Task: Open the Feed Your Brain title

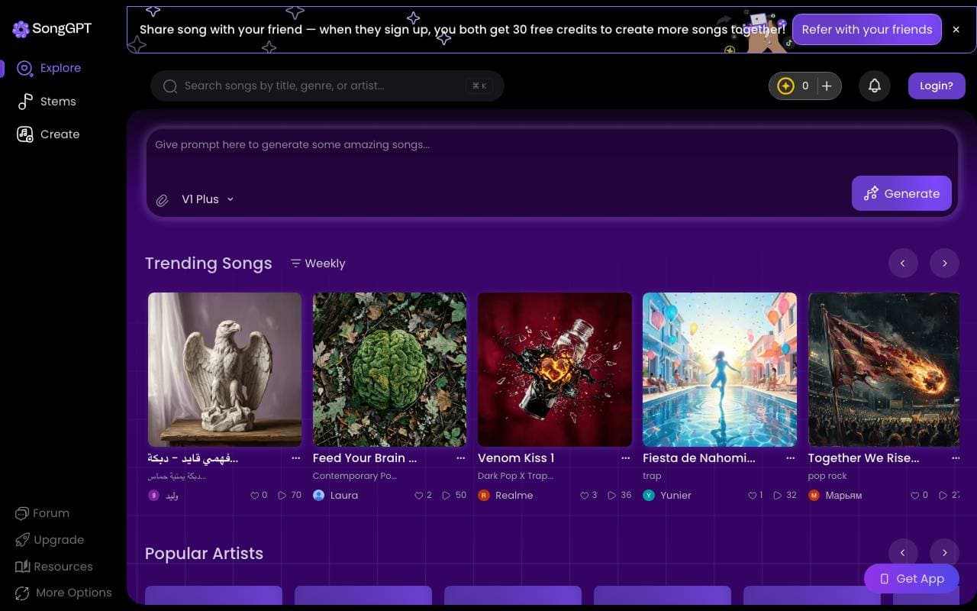Action: point(365,458)
